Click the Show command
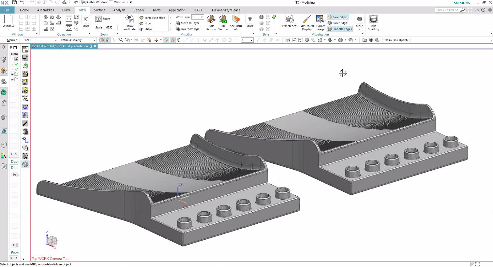 pyautogui.click(x=146, y=29)
